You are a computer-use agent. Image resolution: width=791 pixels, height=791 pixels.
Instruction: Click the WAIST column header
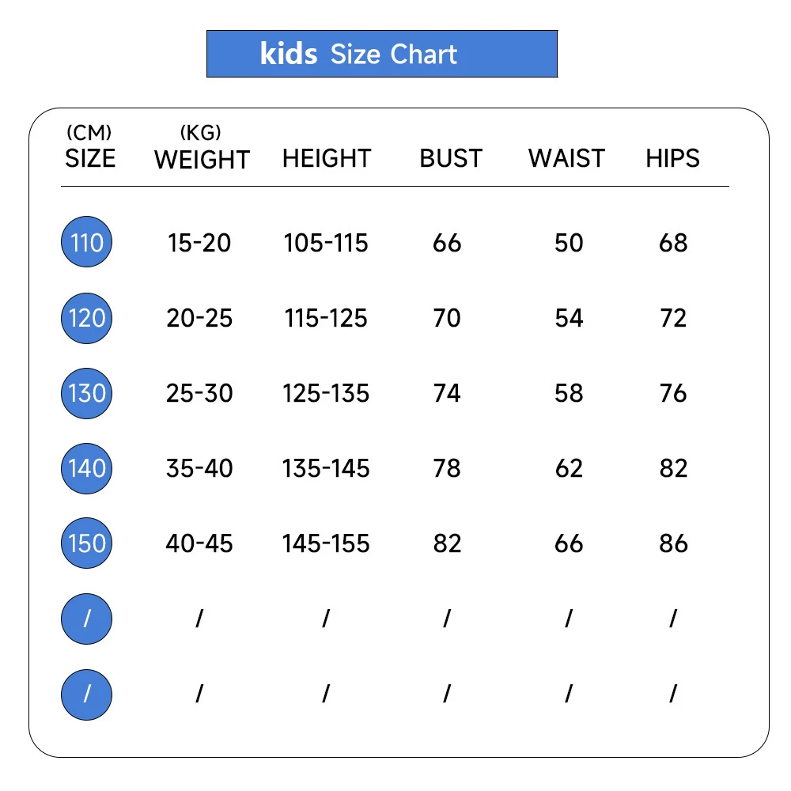pos(566,158)
